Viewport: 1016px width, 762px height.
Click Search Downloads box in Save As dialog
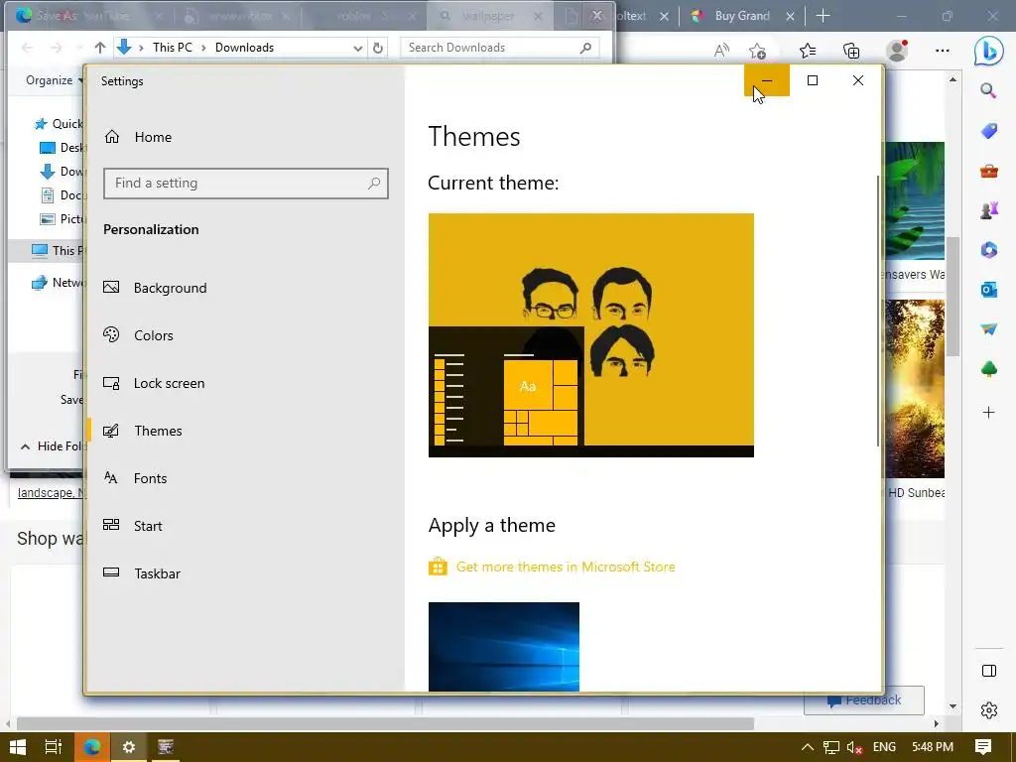point(499,48)
